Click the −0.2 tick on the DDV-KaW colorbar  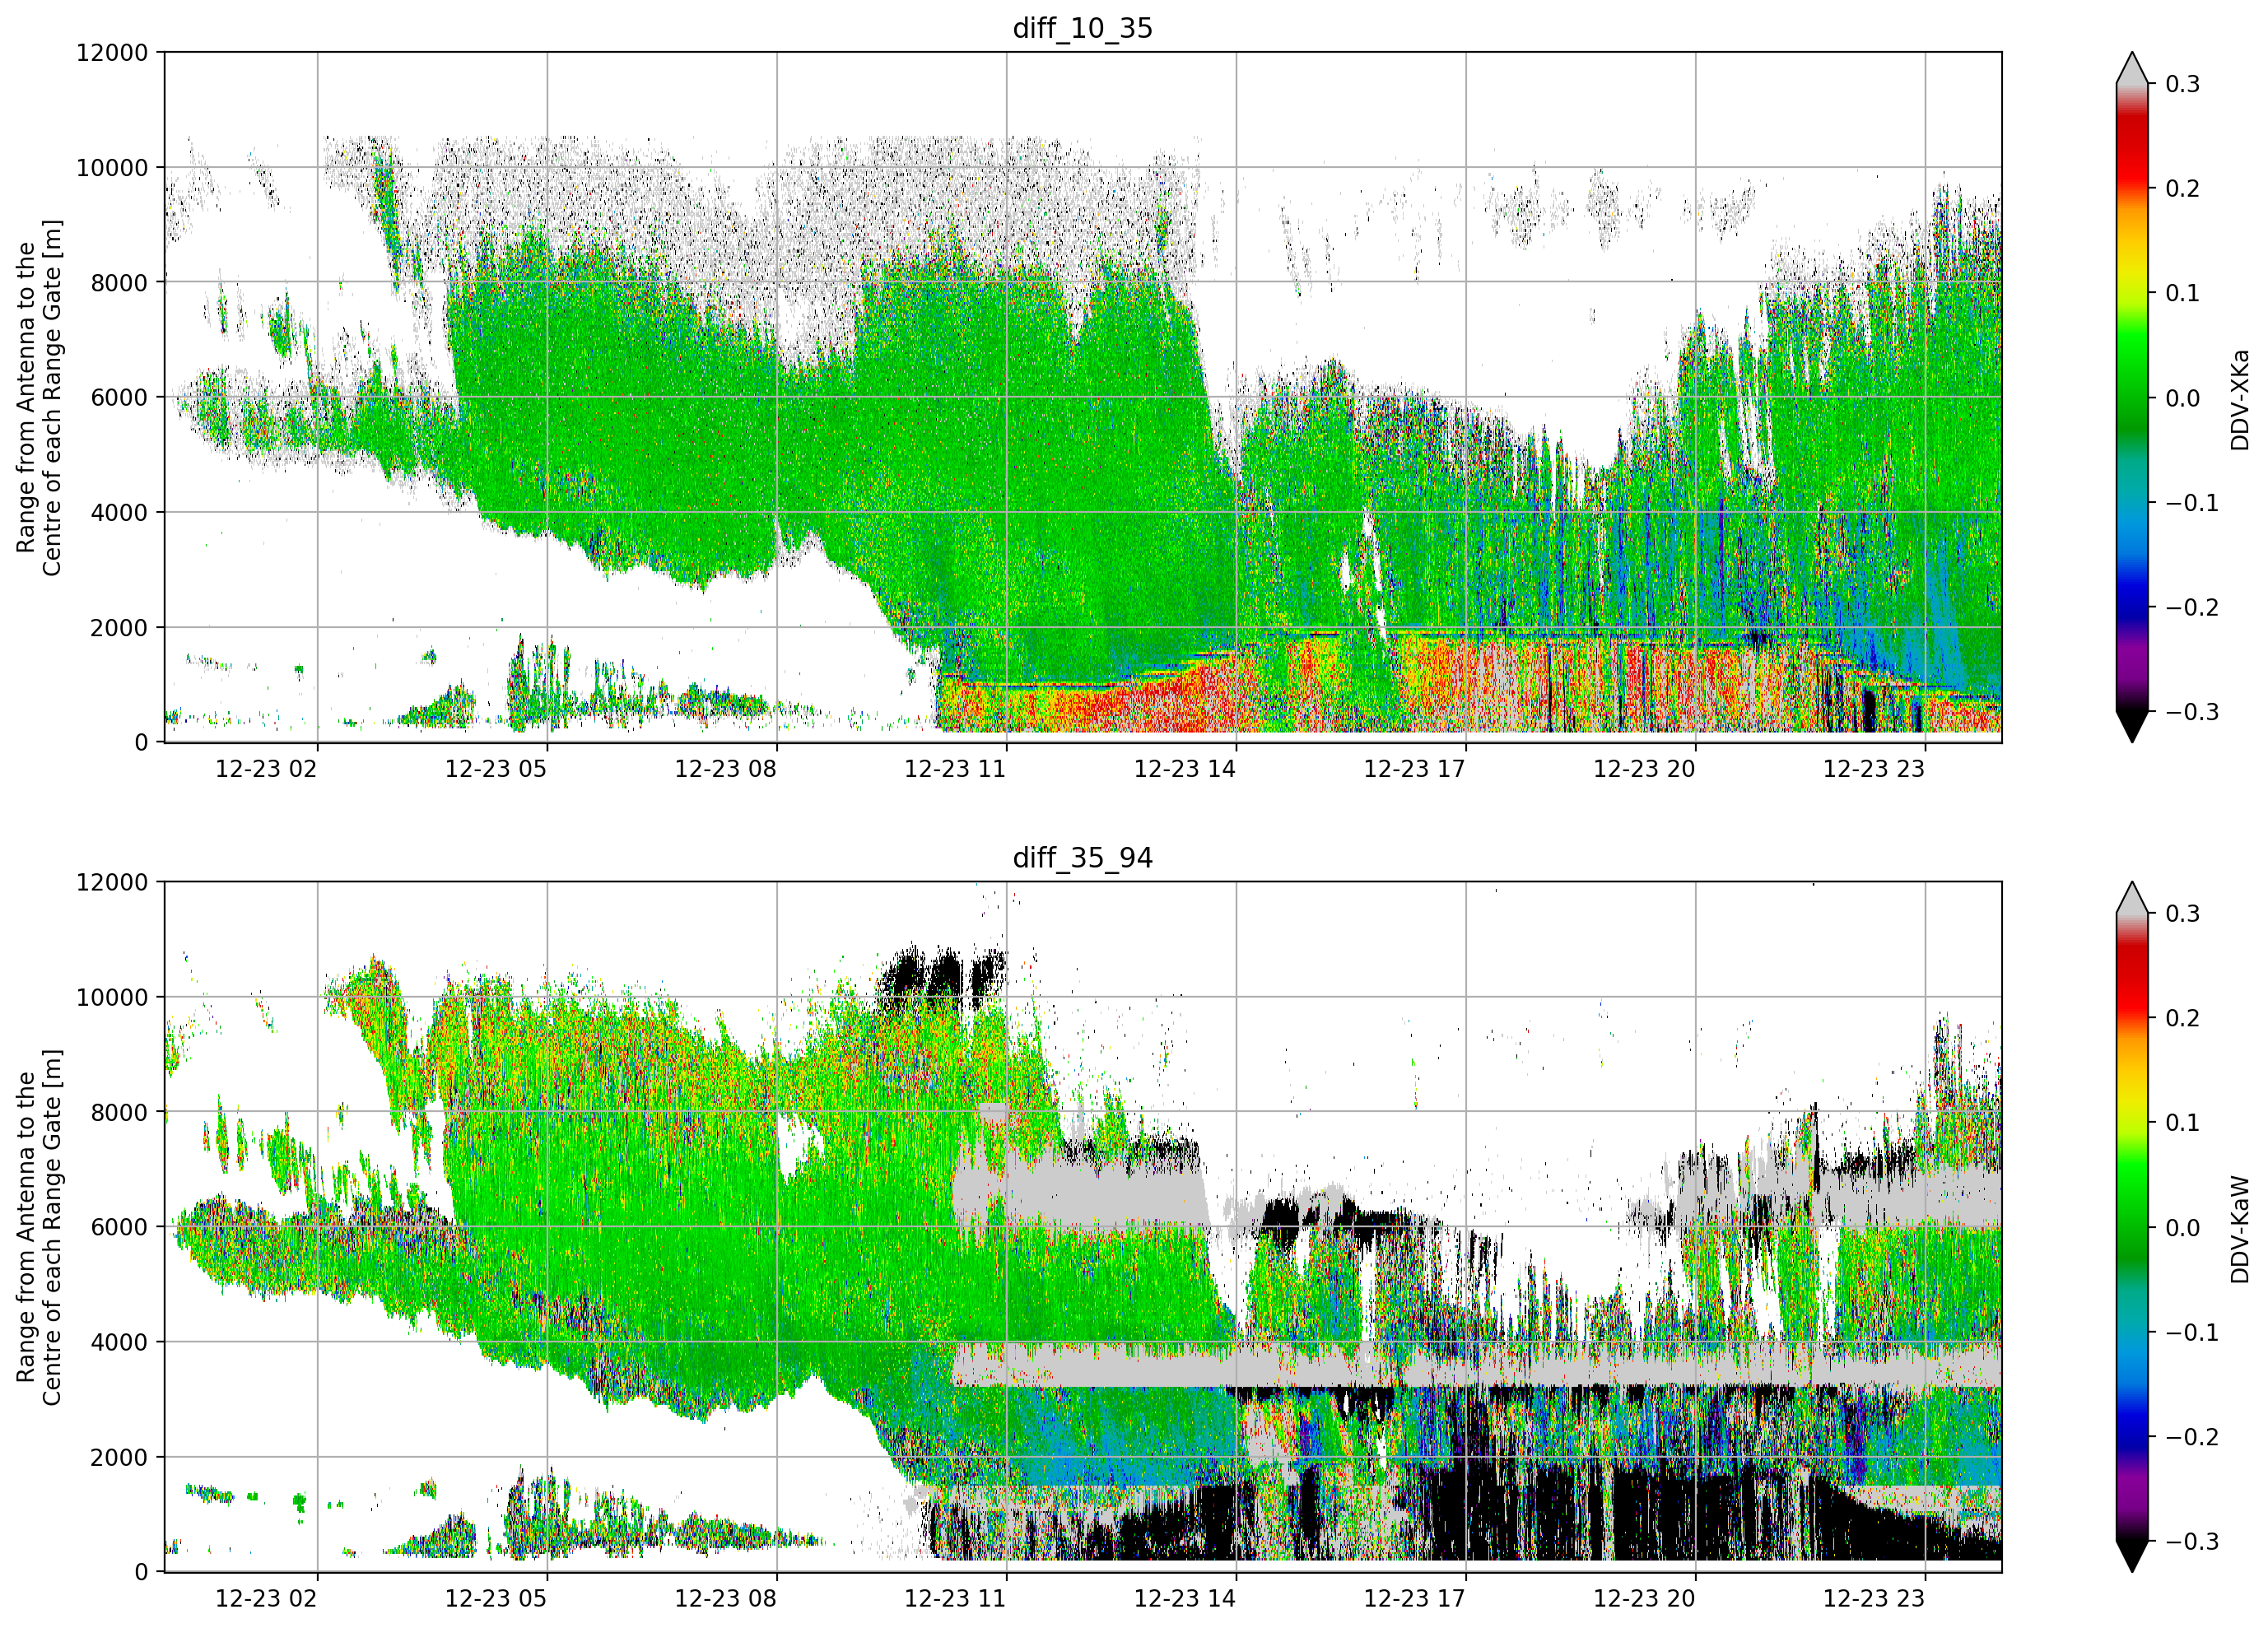tap(2192, 1437)
